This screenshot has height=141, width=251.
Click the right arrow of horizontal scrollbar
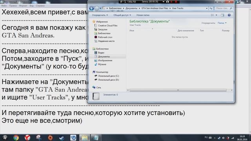[x=232, y=90]
